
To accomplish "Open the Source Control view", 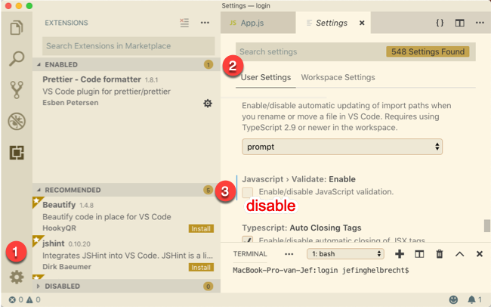I will pos(17,90).
